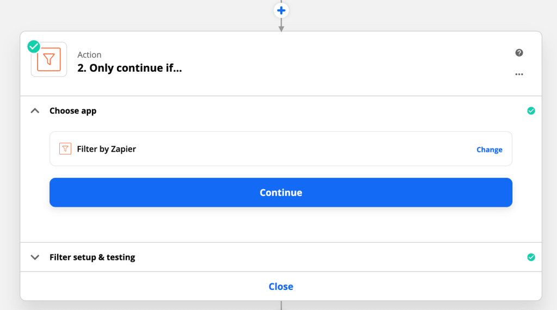Click the large filter funnel step icon
The width and height of the screenshot is (557, 310).
pyautogui.click(x=49, y=59)
